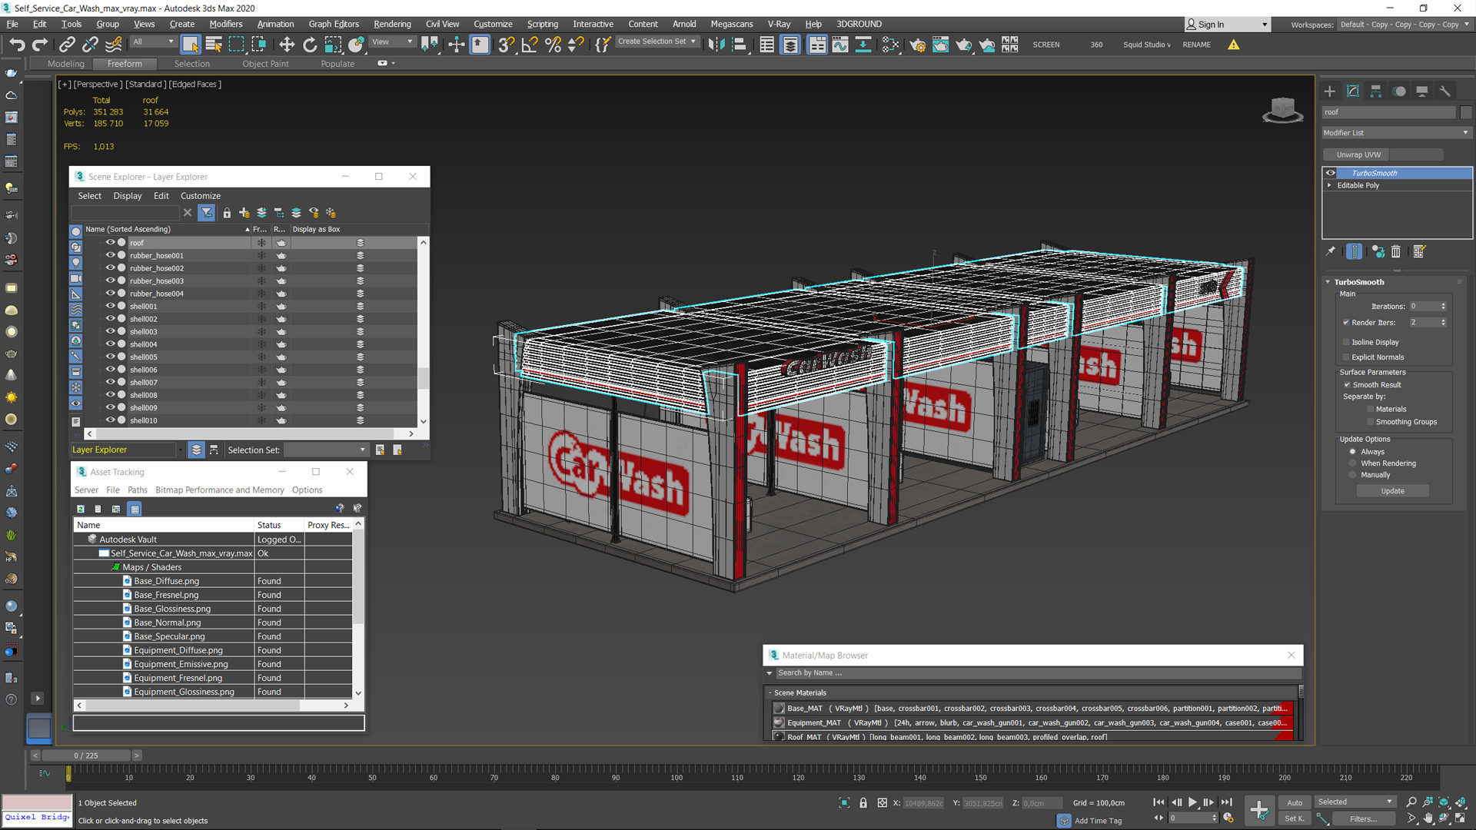The width and height of the screenshot is (1476, 830).
Task: Uncheck the Smooth Result checkbox
Action: (x=1347, y=385)
